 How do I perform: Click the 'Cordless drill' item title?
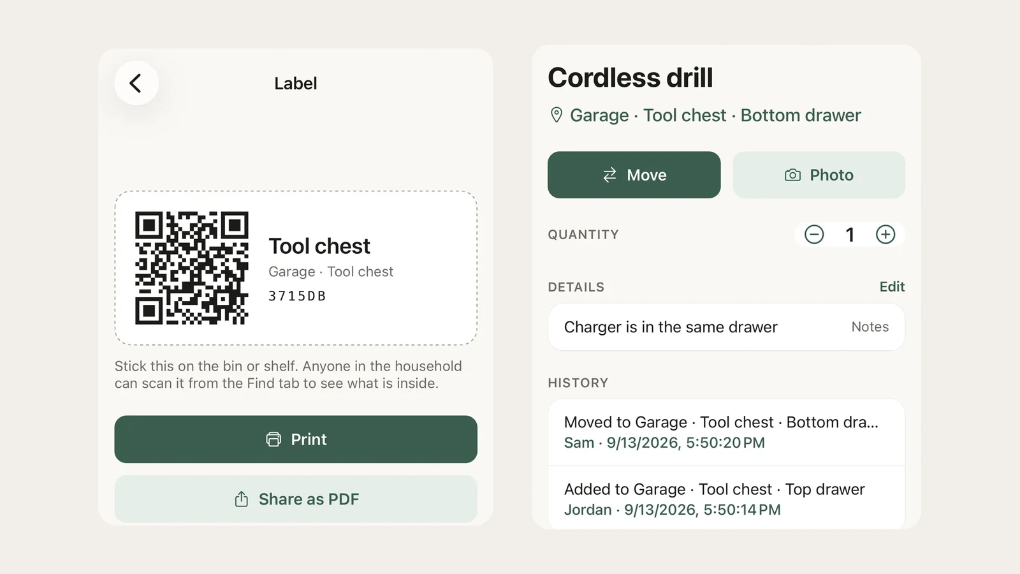click(630, 78)
